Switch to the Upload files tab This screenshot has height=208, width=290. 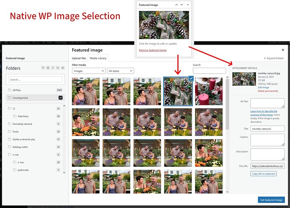coord(79,58)
